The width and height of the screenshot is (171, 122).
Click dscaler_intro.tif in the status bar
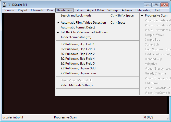(13, 117)
